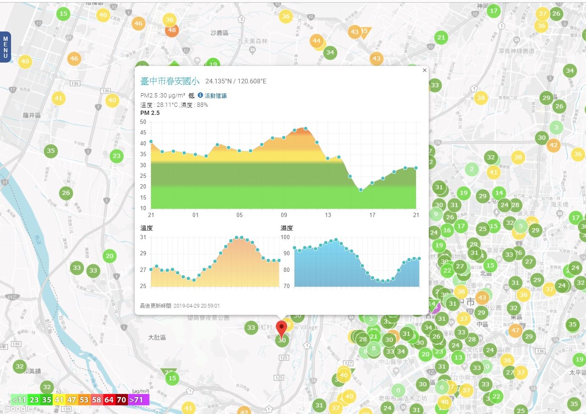Click the 35 marker in 龍井區
The width and height of the screenshot is (586, 414).
point(51,151)
